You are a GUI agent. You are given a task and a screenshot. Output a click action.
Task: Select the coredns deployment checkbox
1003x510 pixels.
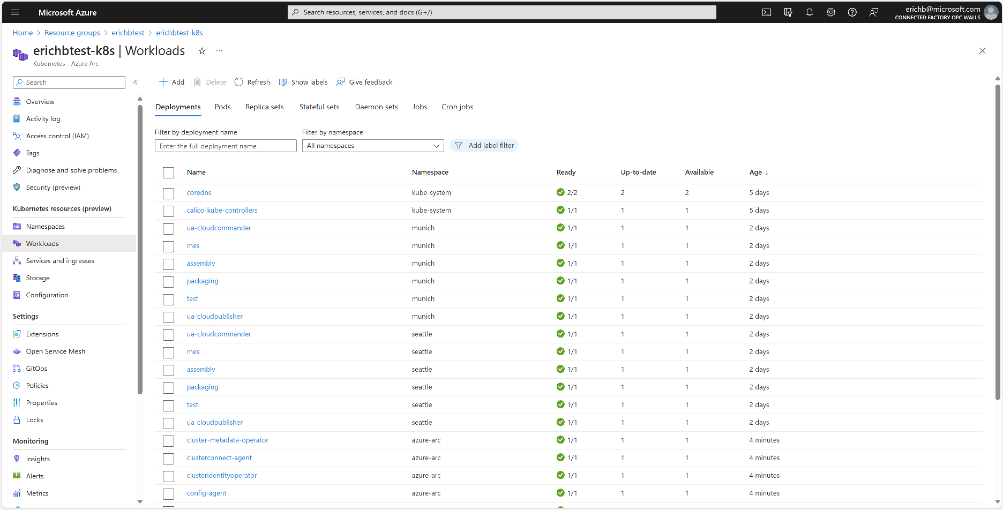(169, 193)
